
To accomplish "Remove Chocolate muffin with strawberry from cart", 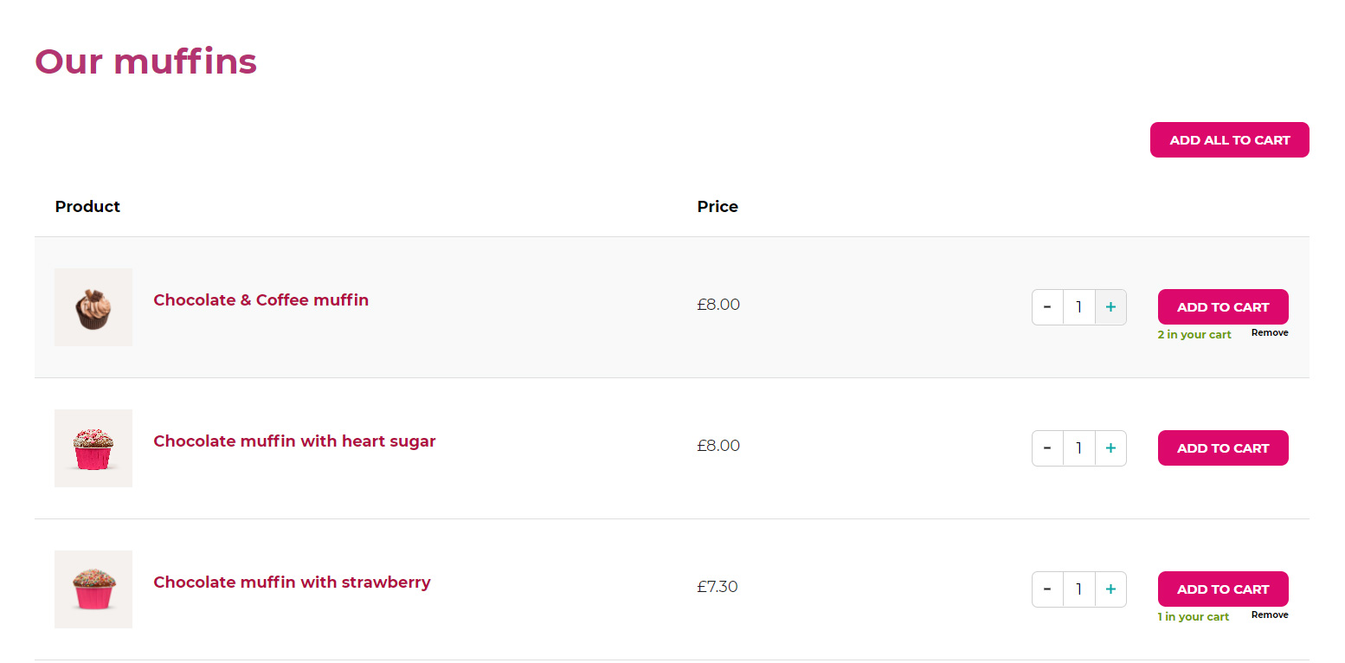I will coord(1270,615).
